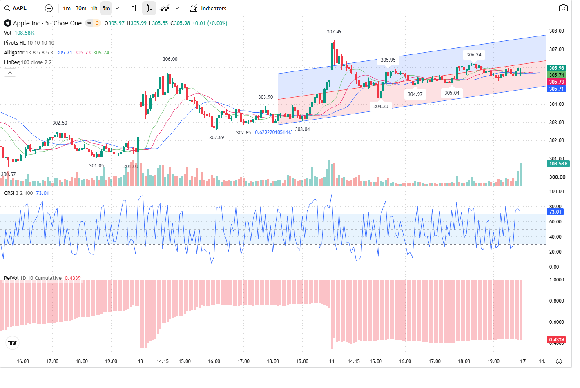The image size is (580, 388).
Task: Click the 302.85 pivot low label
Action: click(x=243, y=133)
